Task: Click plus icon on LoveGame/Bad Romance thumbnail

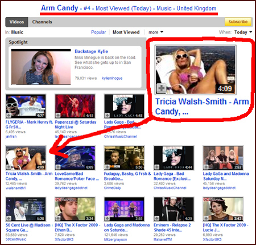Action: pyautogui.click(x=58, y=167)
